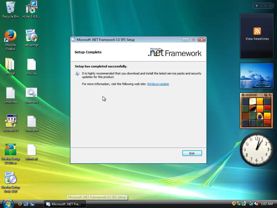This screenshot has height=208, width=277.
Task: Select the nLite-1.4.9 installer icon
Action: point(31,10)
